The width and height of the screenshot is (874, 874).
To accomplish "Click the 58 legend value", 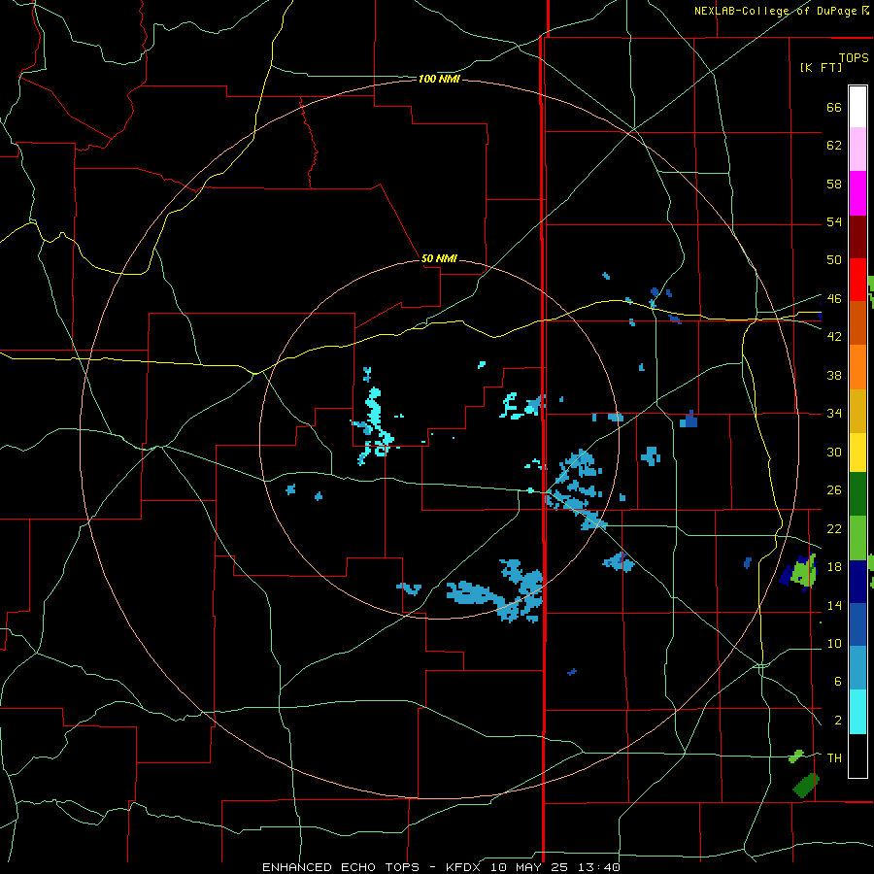I will click(x=834, y=184).
